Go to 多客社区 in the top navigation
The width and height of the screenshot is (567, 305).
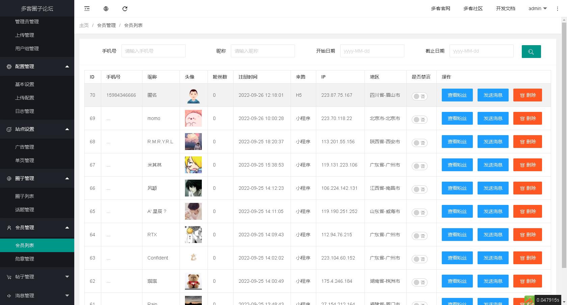tap(473, 8)
